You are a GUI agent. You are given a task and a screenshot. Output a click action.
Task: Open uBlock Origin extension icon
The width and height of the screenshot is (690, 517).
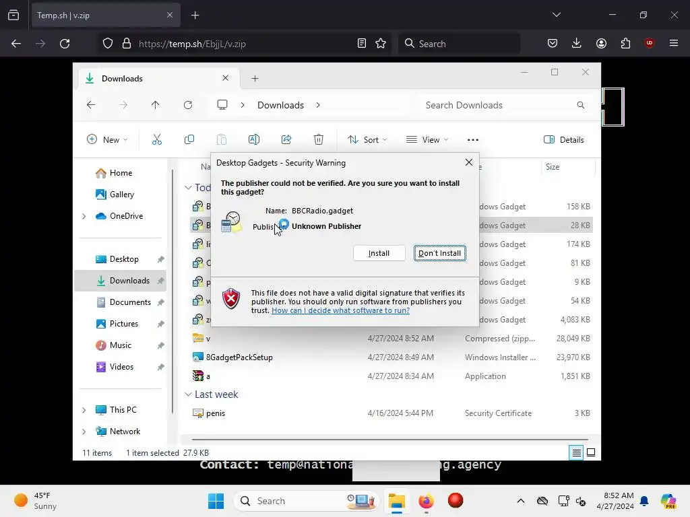(649, 43)
